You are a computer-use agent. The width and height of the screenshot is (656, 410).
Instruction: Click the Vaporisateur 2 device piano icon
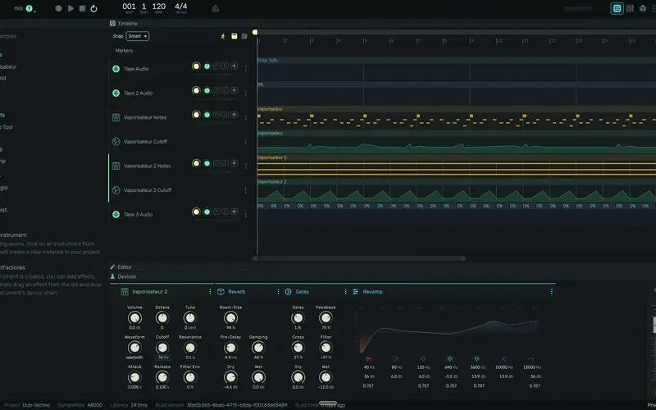(x=125, y=292)
